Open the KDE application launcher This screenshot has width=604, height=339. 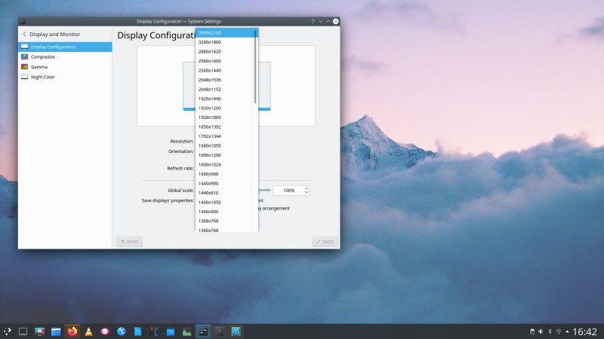(x=7, y=331)
